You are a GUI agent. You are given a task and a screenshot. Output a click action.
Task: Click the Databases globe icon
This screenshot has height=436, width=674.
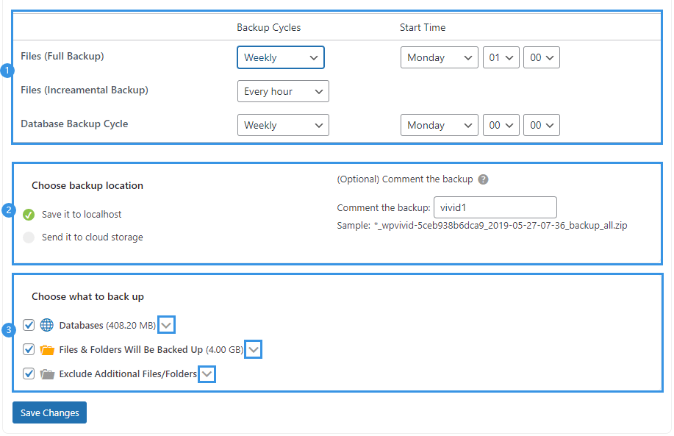pyautogui.click(x=47, y=325)
